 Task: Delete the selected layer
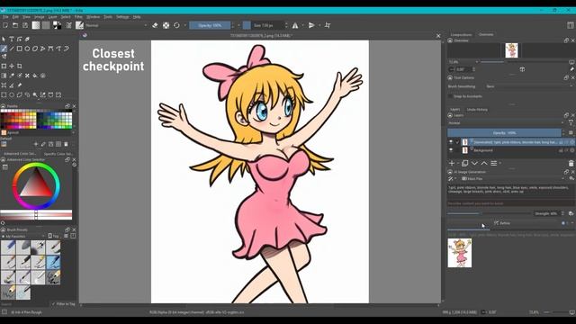pyautogui.click(x=571, y=163)
